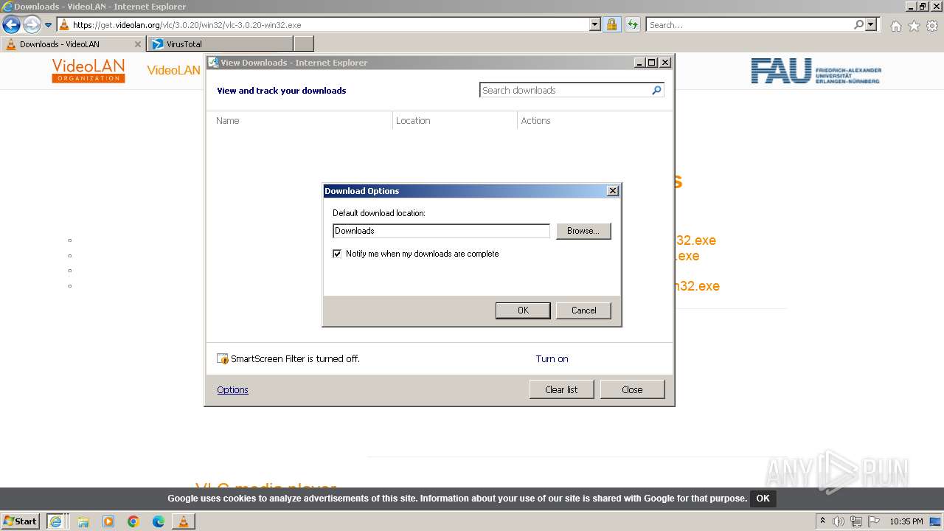Viewport: 944px width, 531px height.
Task: Open the Windows Start menu
Action: click(20, 521)
